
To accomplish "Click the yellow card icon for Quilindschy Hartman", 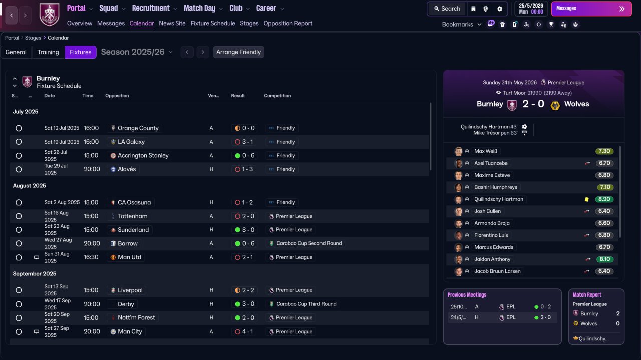I will coord(586,199).
